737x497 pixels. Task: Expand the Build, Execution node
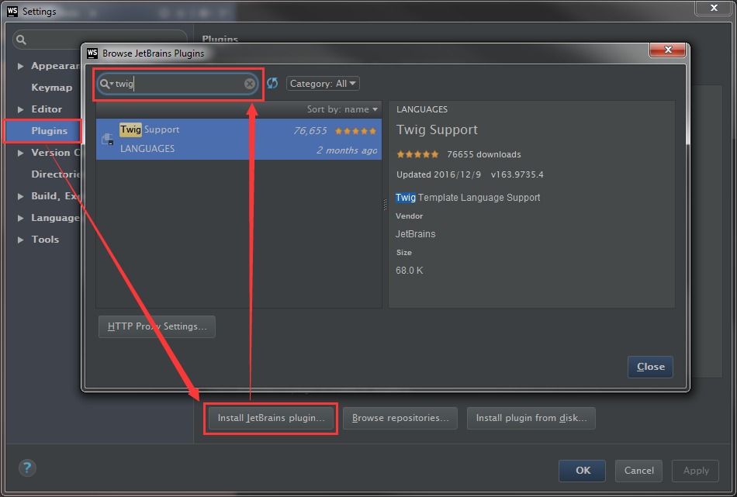(x=21, y=196)
